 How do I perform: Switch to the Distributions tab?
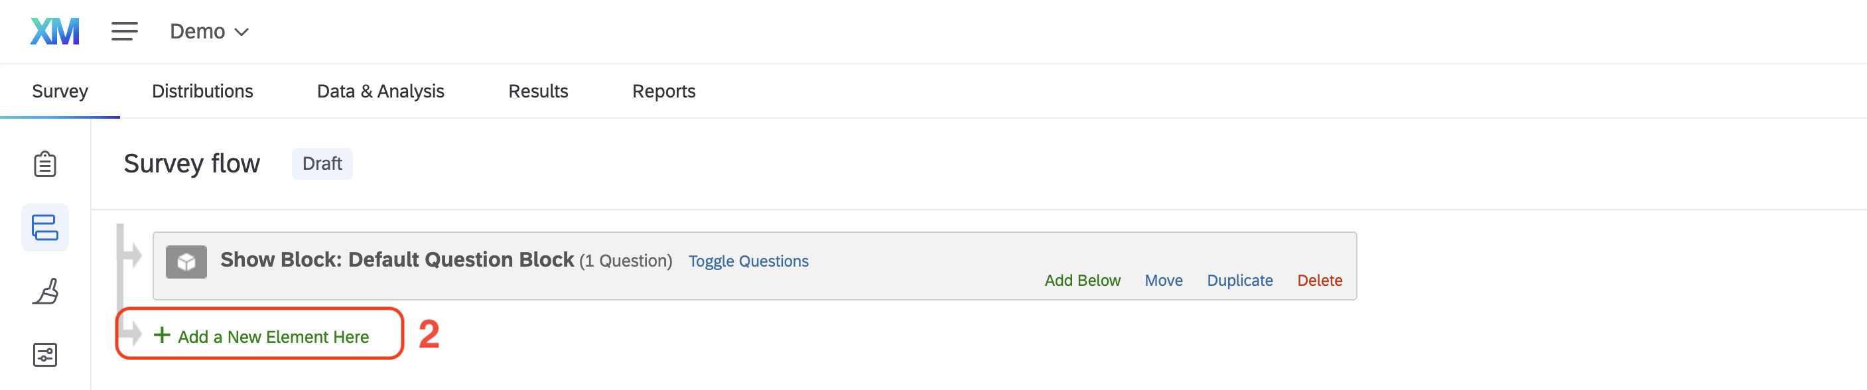click(x=202, y=92)
